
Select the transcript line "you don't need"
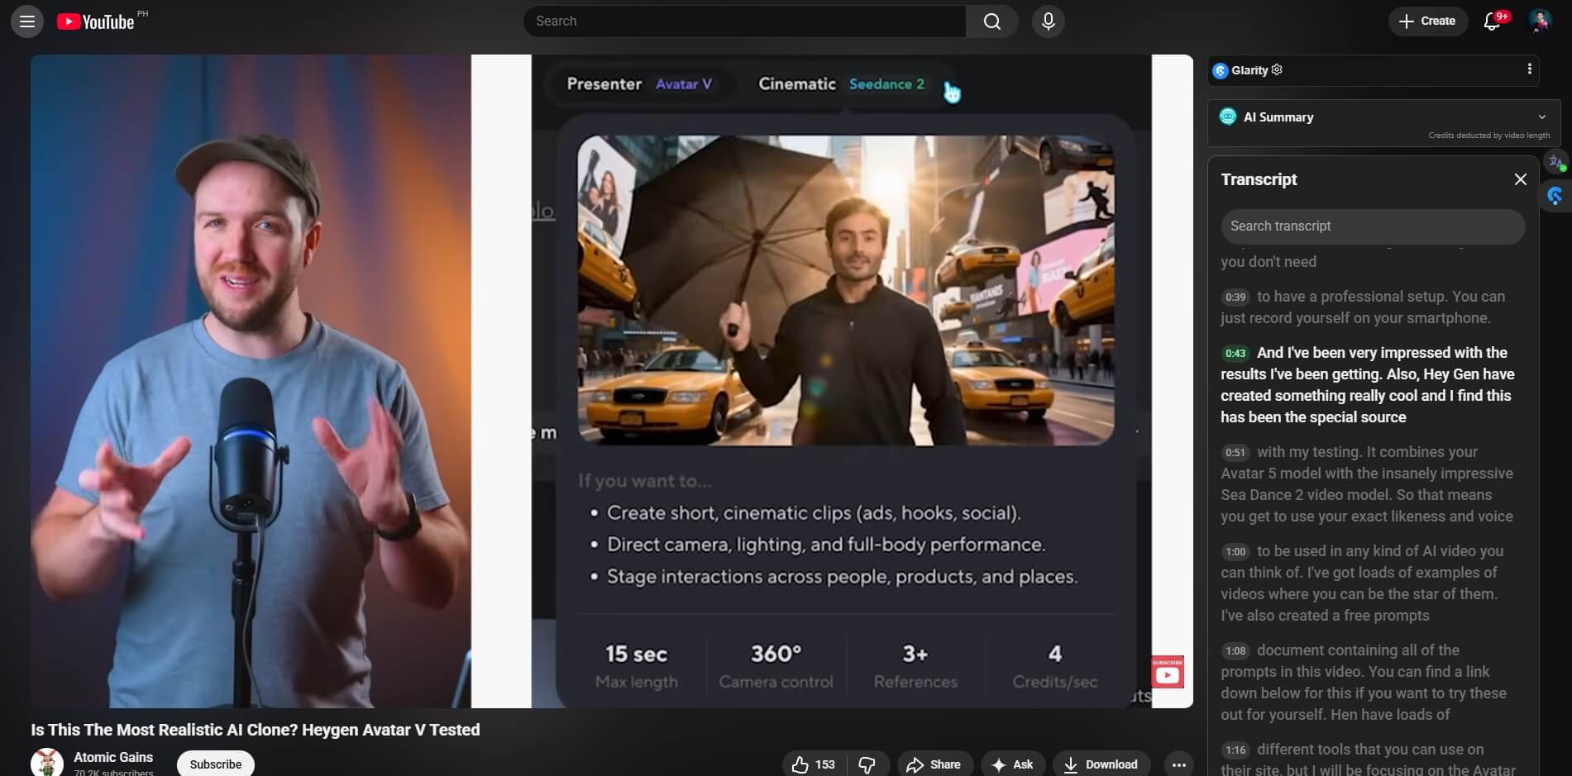click(x=1269, y=262)
